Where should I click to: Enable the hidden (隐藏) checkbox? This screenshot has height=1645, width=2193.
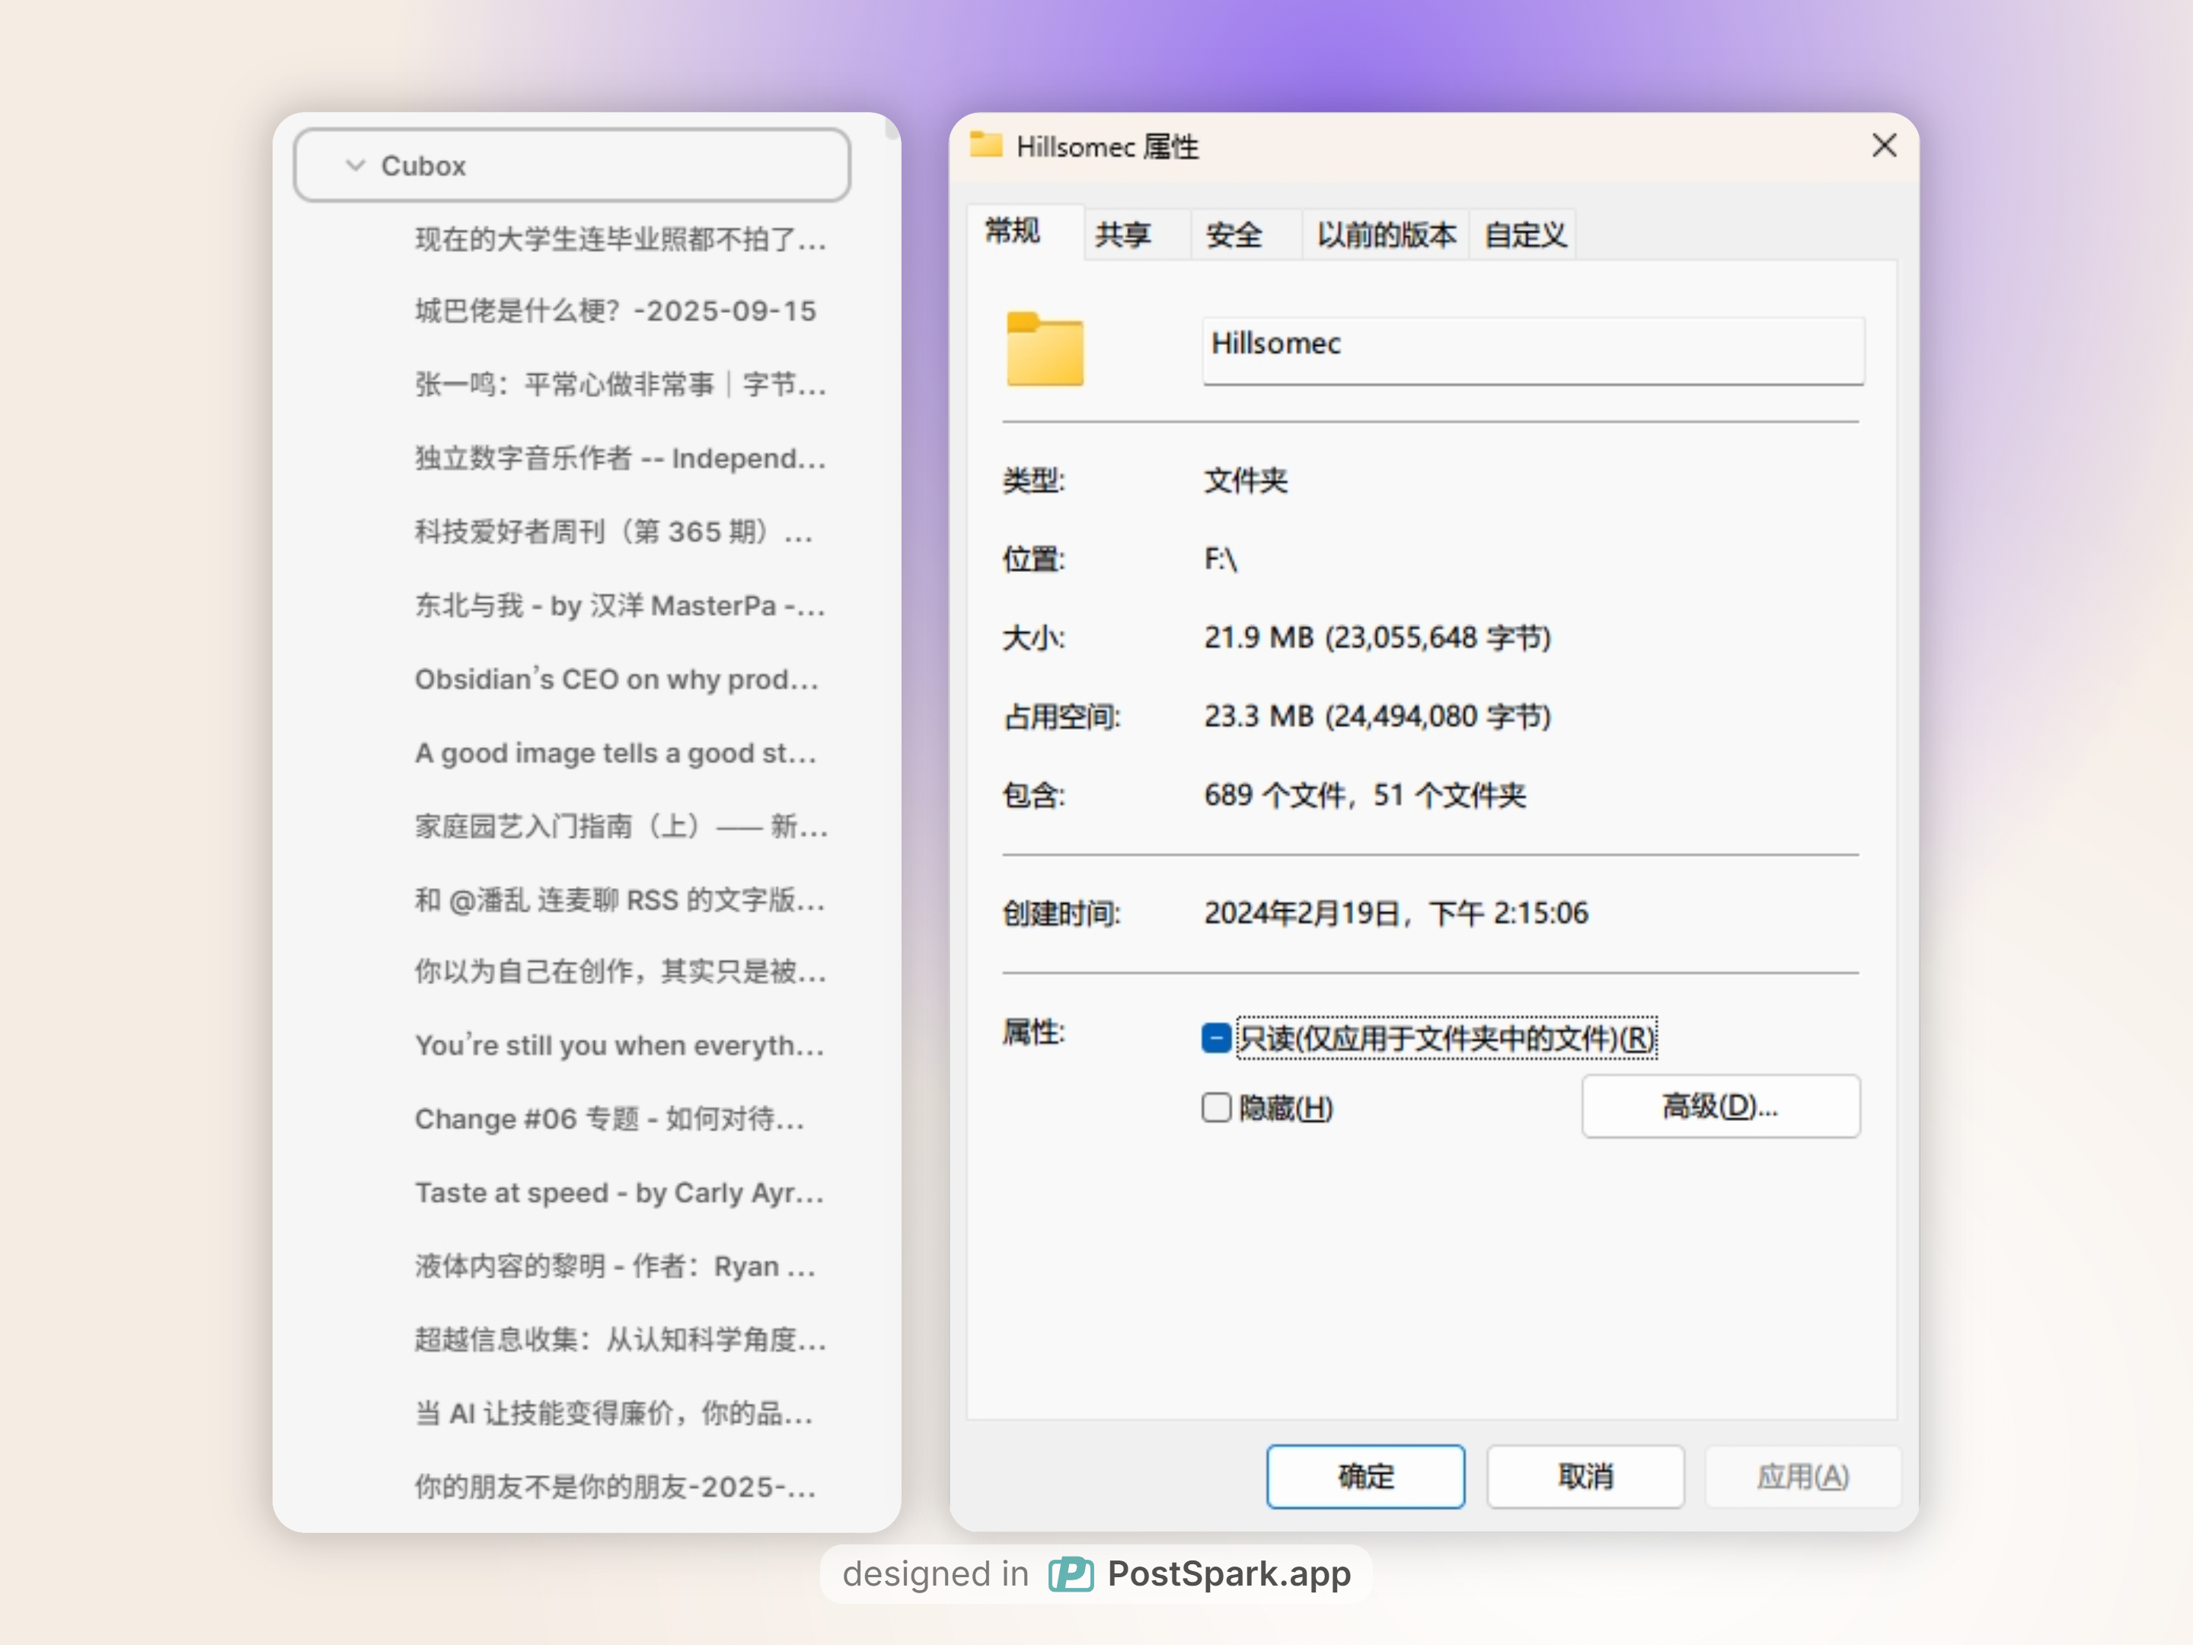(x=1215, y=1107)
